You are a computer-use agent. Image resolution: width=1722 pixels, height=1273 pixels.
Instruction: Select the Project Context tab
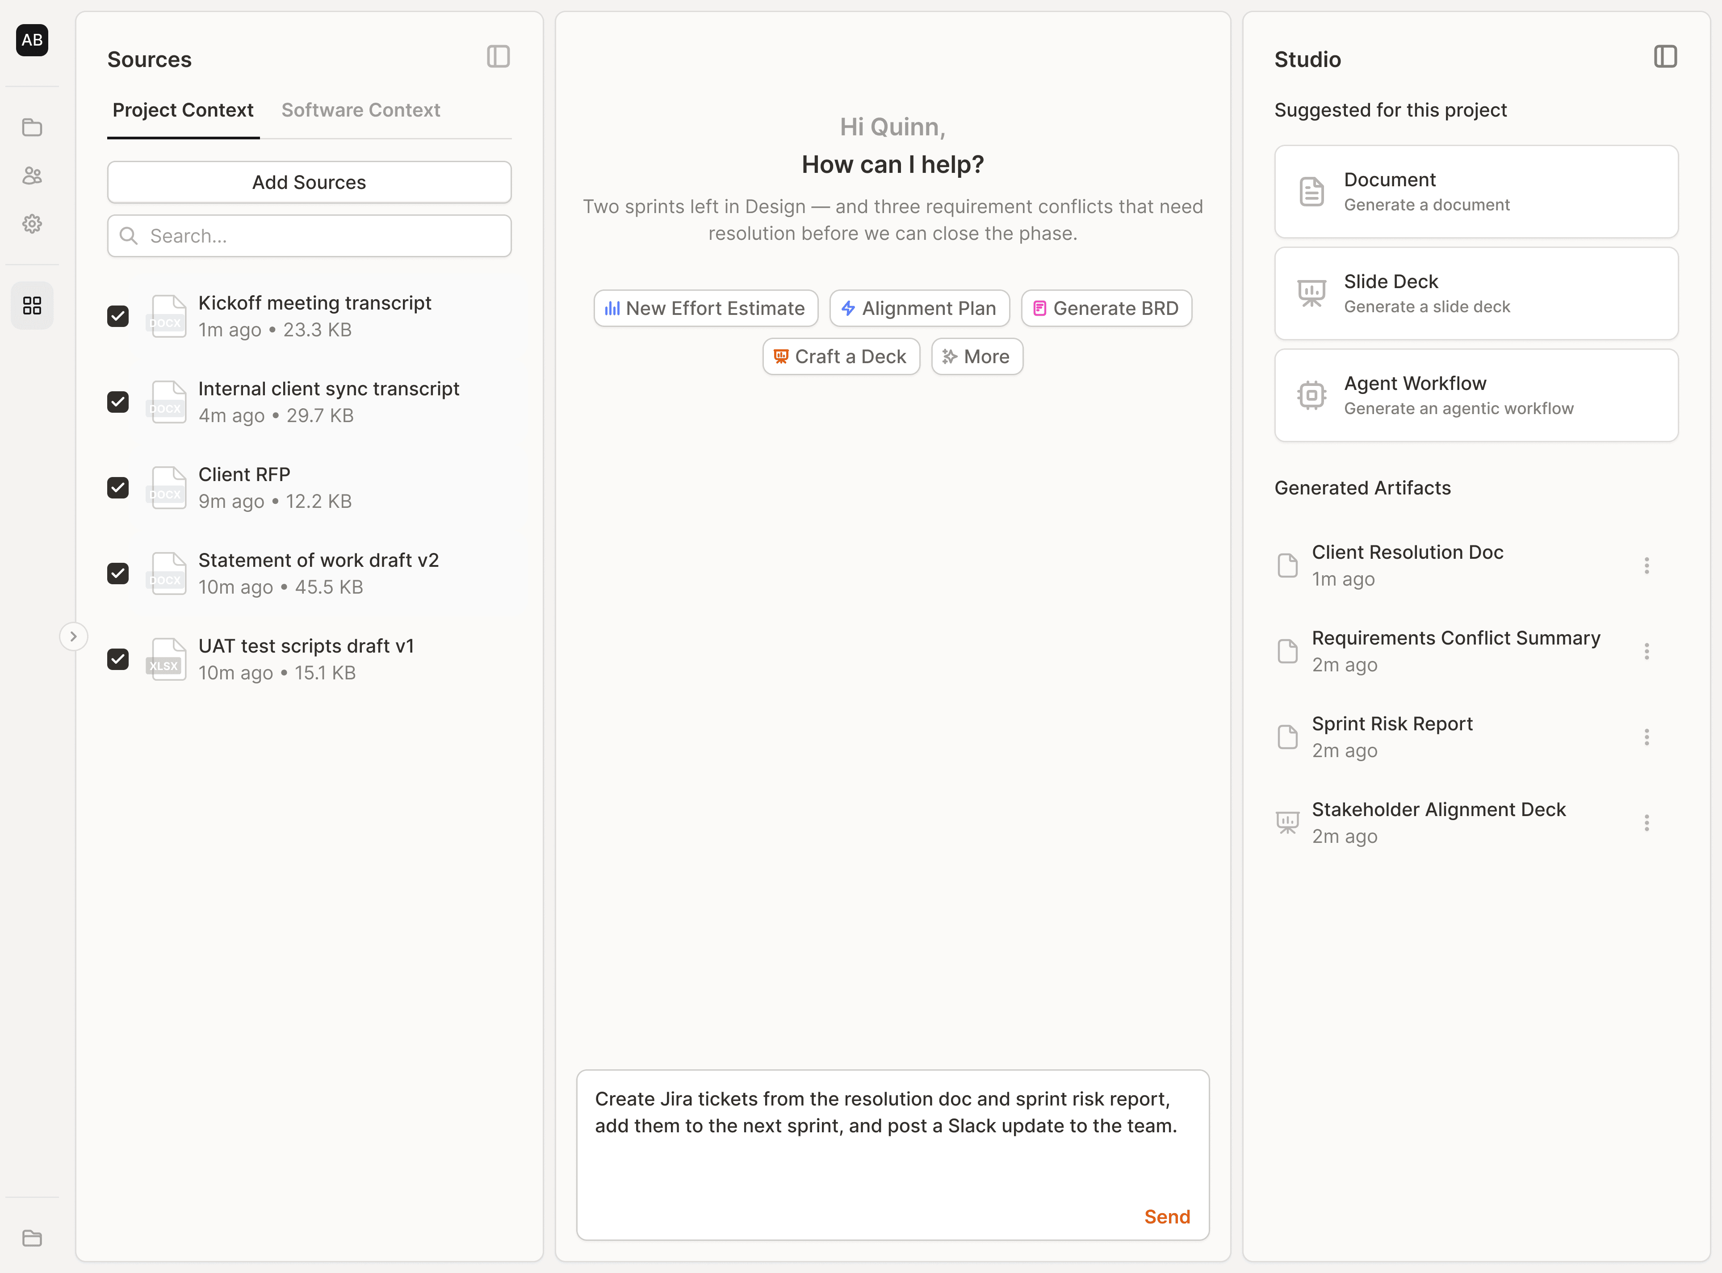(183, 110)
